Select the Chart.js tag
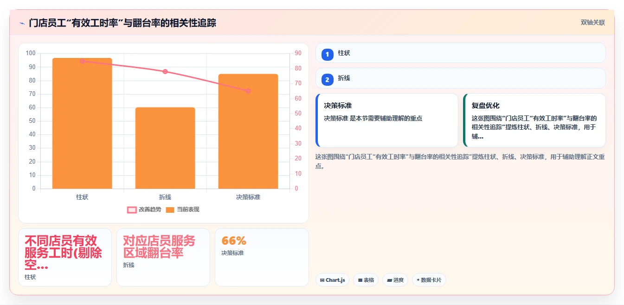The height and width of the screenshot is (305, 624). click(x=332, y=280)
